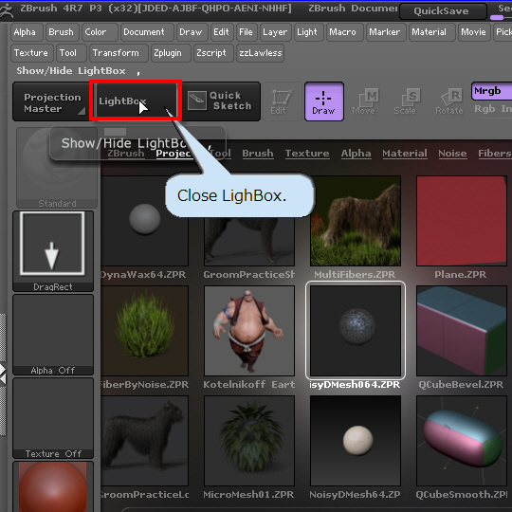Activate the Scale tool
The width and height of the screenshot is (512, 512).
[406, 101]
